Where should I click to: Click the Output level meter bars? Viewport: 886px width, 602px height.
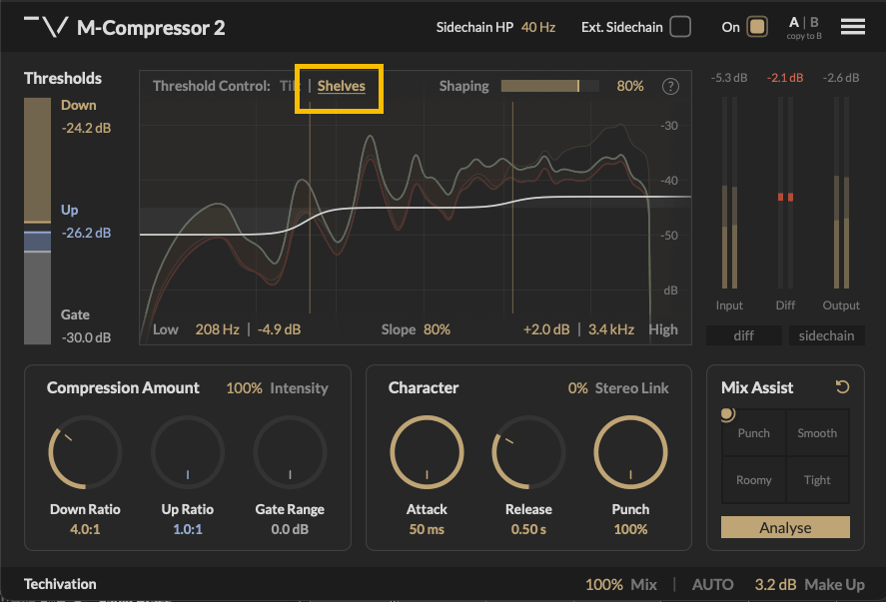(x=841, y=193)
